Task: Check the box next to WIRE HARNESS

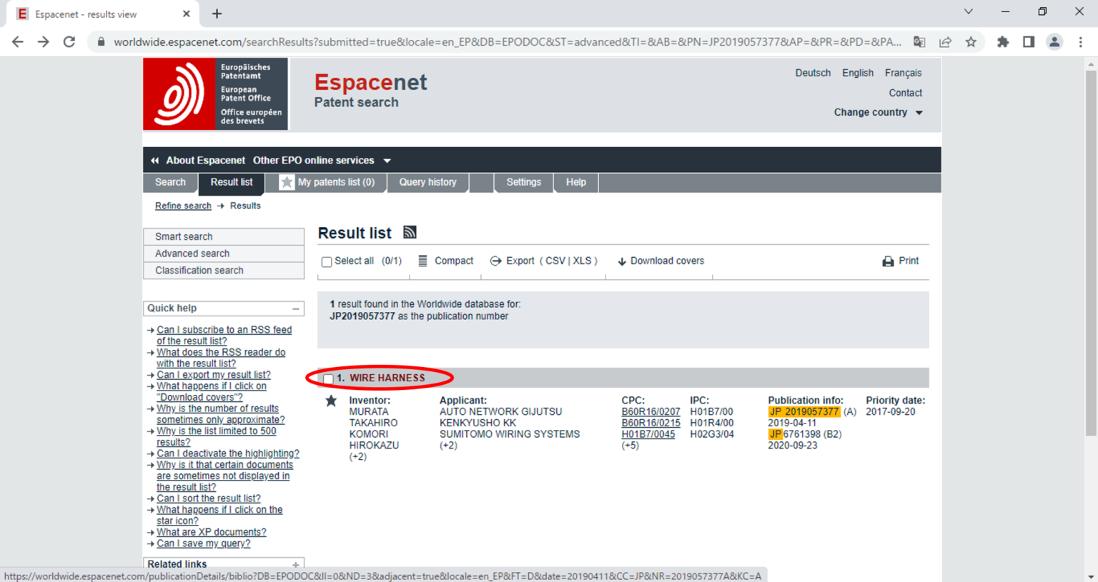Action: [328, 378]
